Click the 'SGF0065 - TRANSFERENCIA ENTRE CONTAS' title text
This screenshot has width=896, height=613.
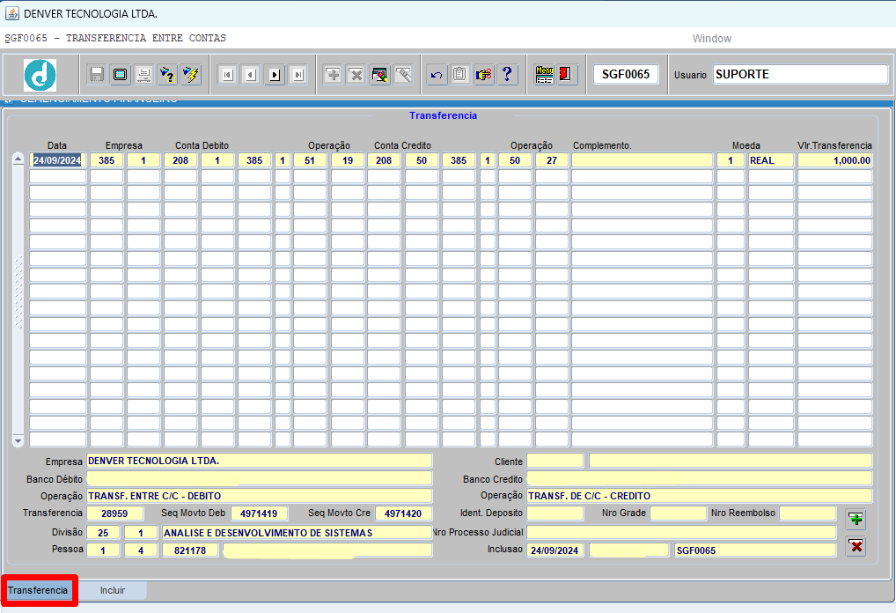(115, 39)
